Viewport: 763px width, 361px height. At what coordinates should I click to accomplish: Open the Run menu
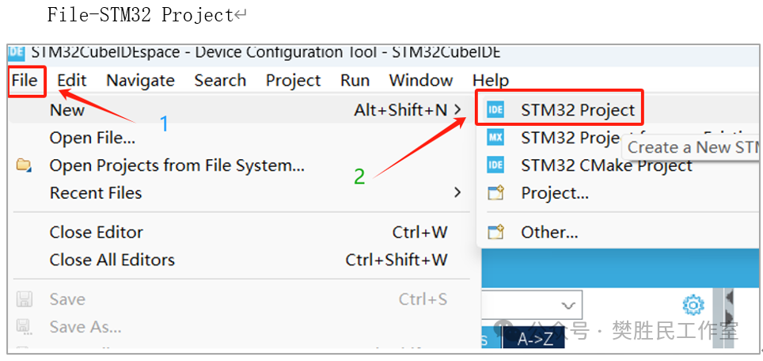355,80
